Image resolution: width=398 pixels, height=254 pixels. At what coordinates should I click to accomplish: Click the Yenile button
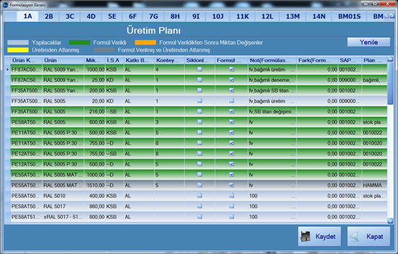(369, 42)
